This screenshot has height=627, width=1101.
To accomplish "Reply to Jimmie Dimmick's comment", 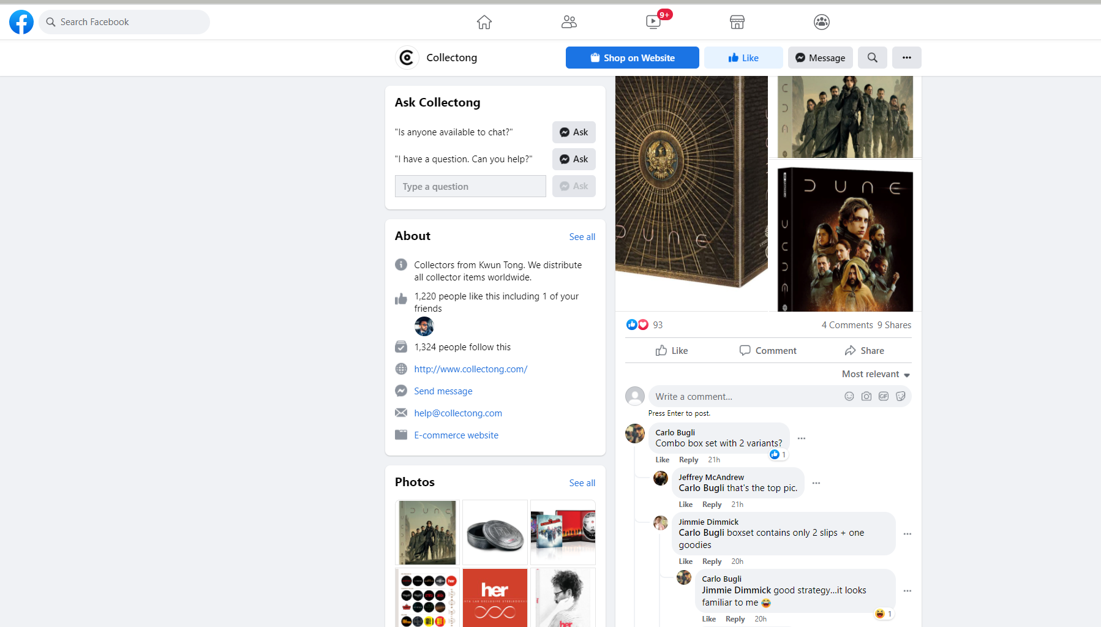I will 712,561.
